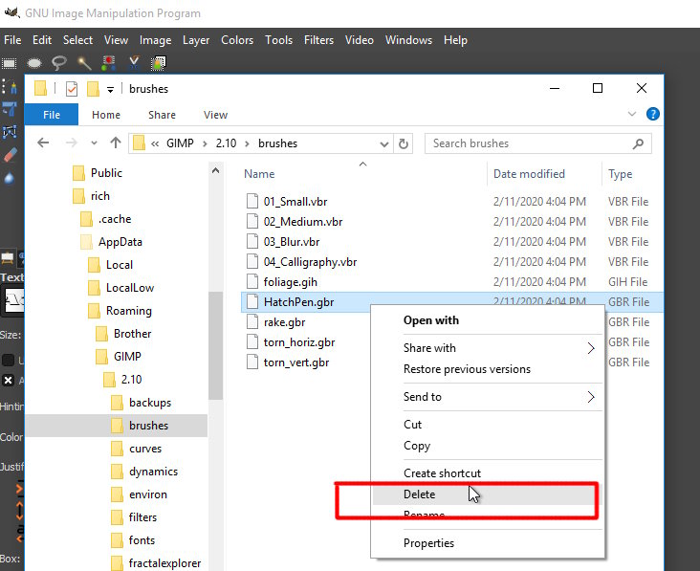Switch to the View ribbon tab
Viewport: 700px width, 571px height.
[x=215, y=115]
